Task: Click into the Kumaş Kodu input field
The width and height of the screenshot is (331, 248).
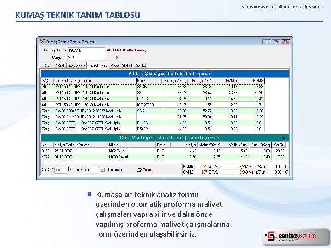Action: pyautogui.click(x=86, y=51)
